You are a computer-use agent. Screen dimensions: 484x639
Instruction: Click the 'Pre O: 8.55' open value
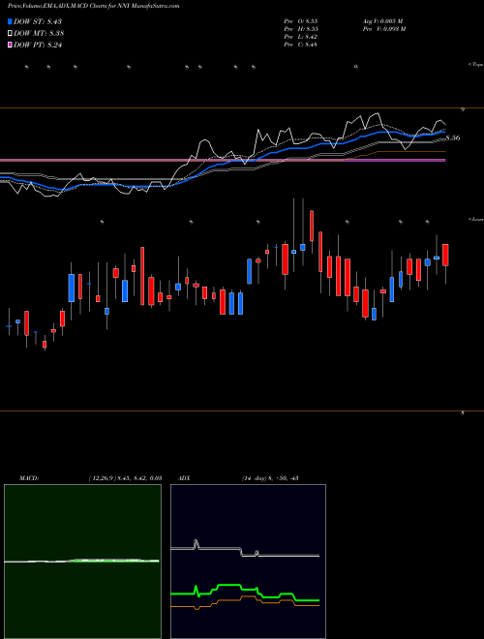click(301, 21)
